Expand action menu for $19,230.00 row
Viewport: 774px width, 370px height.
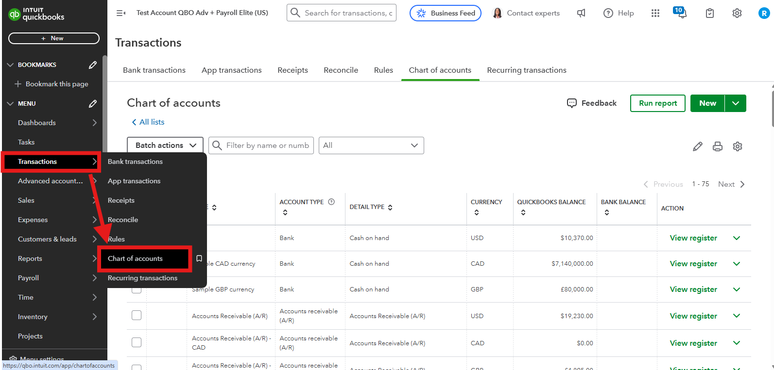[737, 316]
